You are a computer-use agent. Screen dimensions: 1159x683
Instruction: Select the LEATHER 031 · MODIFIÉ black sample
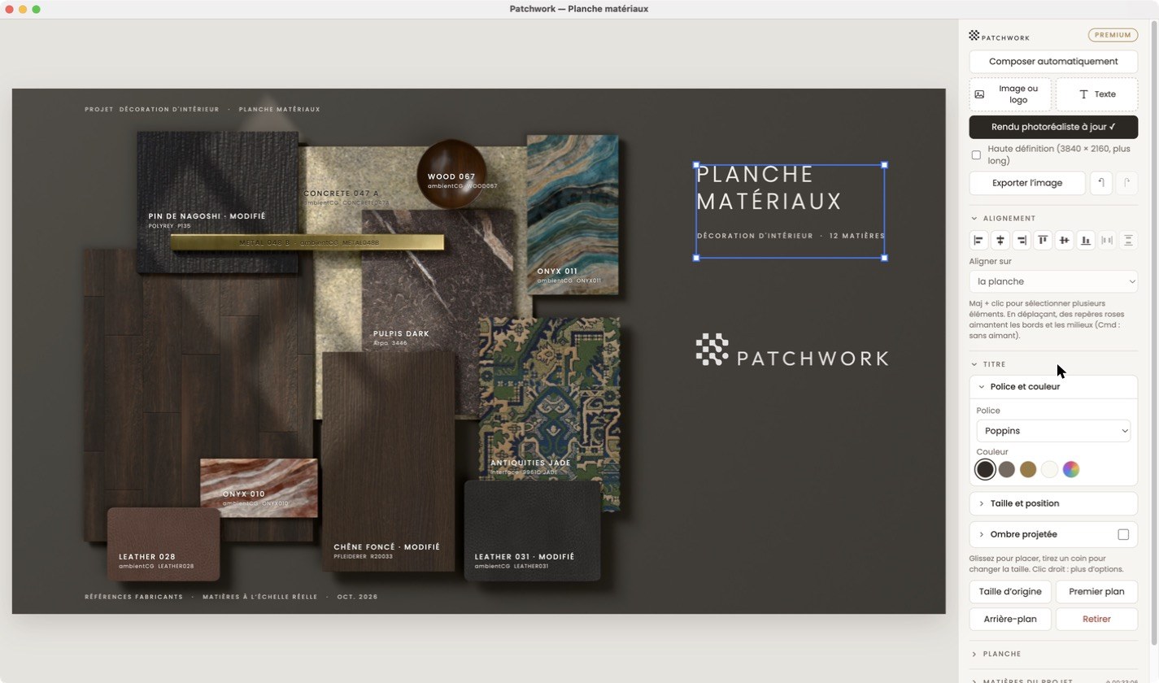(x=533, y=530)
